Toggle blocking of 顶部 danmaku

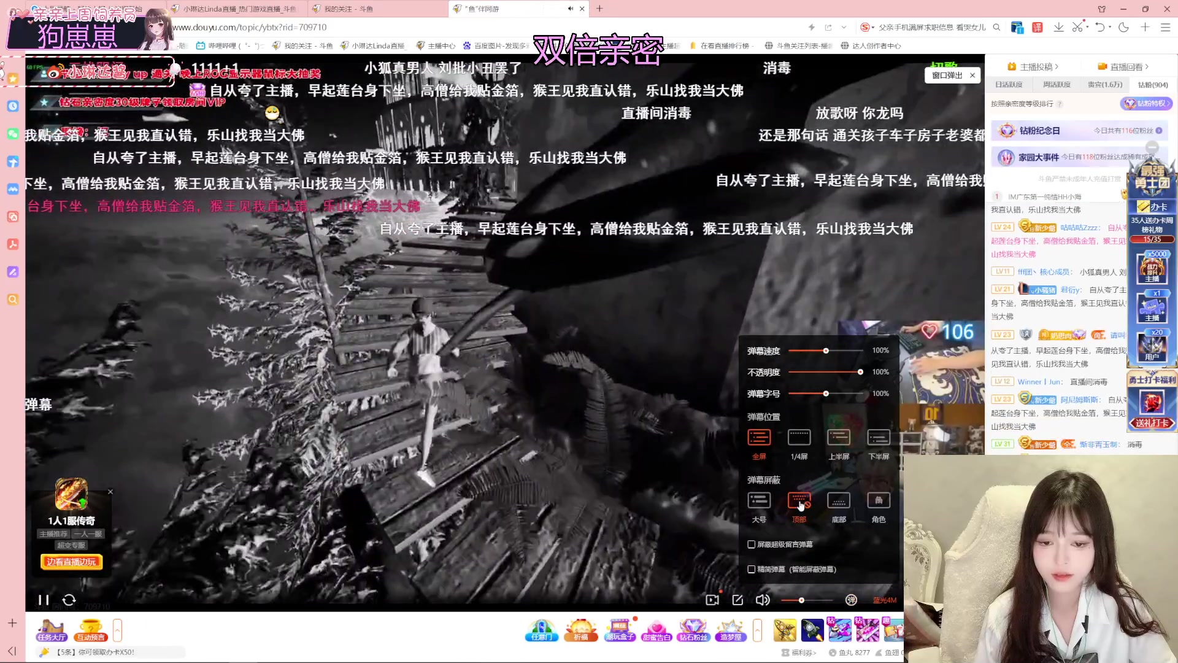[x=799, y=507]
